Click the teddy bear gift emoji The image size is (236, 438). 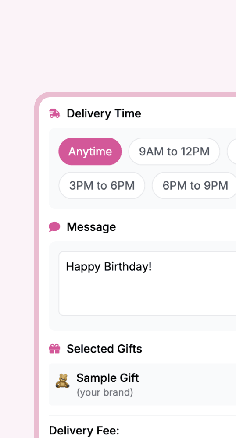(62, 381)
